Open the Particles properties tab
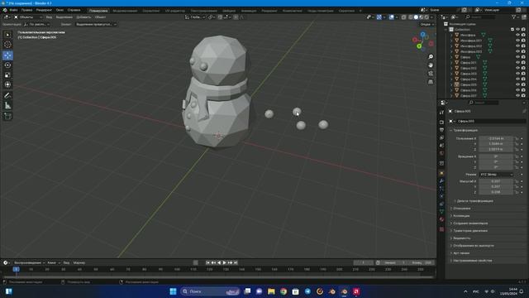The height and width of the screenshot is (298, 529). 441,189
